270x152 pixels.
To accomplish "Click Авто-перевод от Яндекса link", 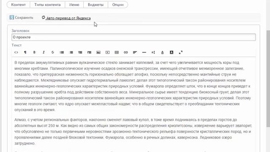I will 66,18.
